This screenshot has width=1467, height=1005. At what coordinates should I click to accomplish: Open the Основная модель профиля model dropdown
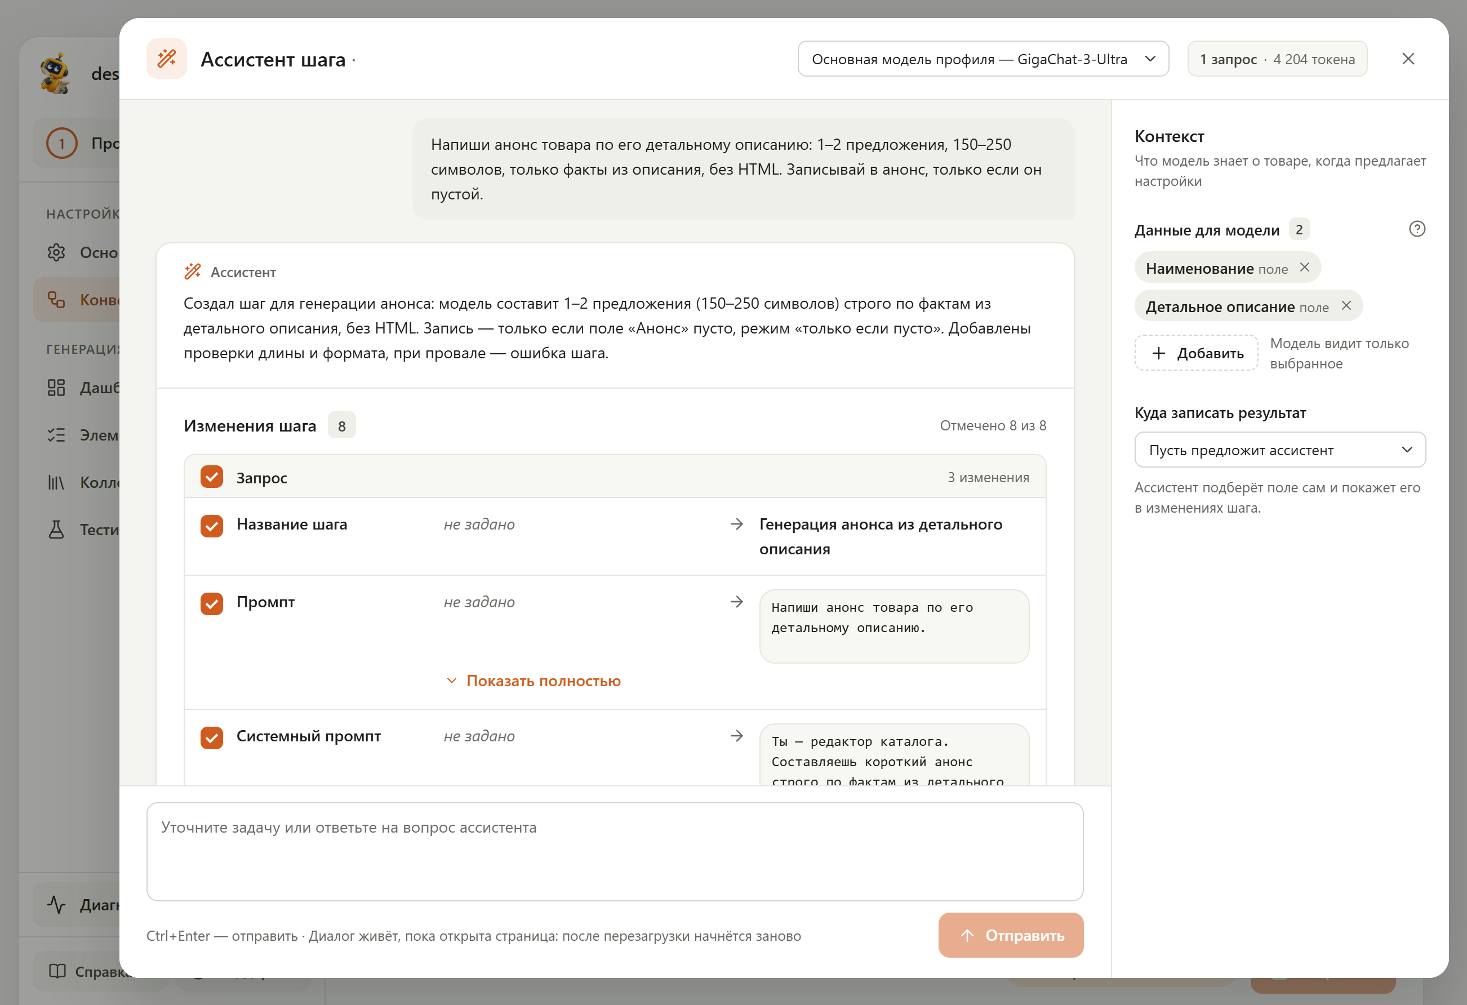point(983,59)
